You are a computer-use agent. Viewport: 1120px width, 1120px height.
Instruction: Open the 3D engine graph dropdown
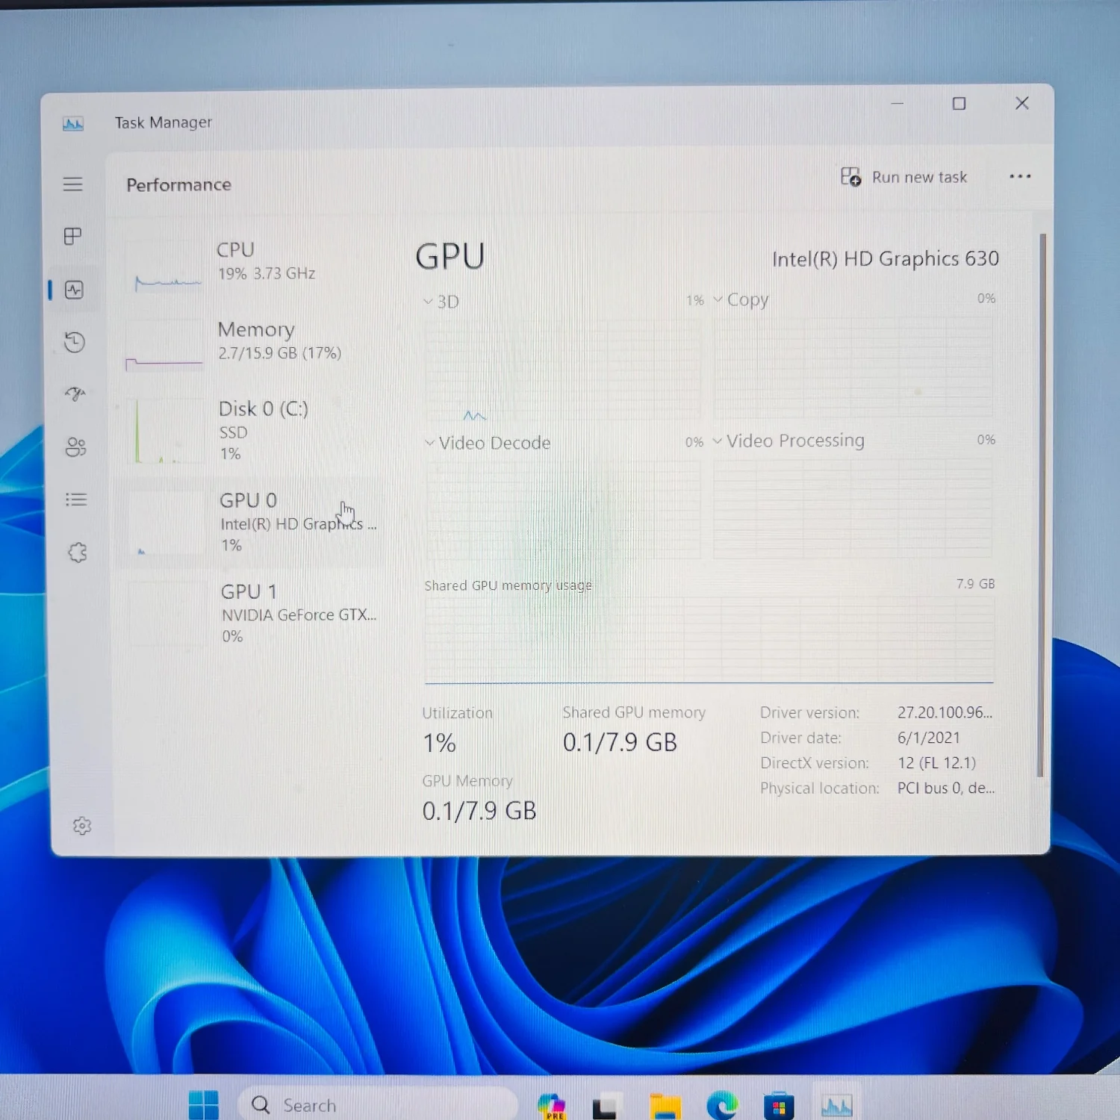(441, 302)
